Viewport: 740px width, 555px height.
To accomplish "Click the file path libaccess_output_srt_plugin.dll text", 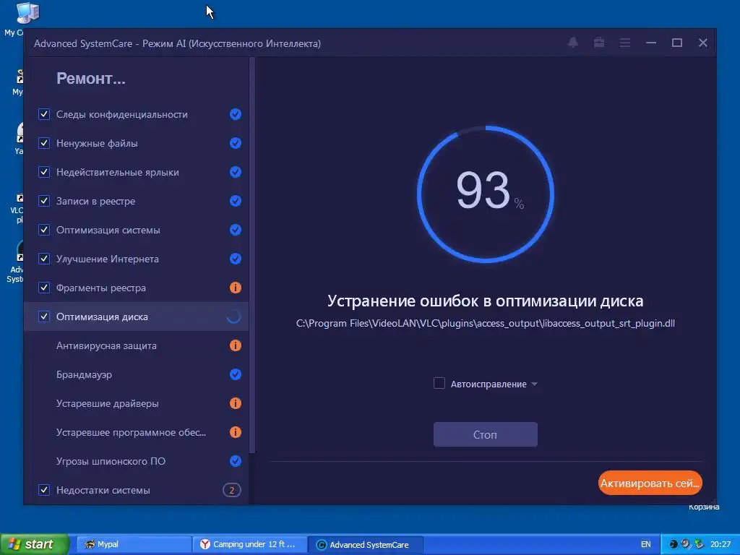I will pos(485,323).
